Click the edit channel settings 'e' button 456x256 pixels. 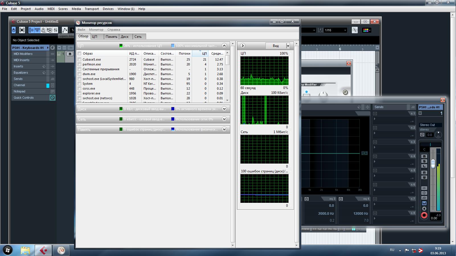pos(52,48)
